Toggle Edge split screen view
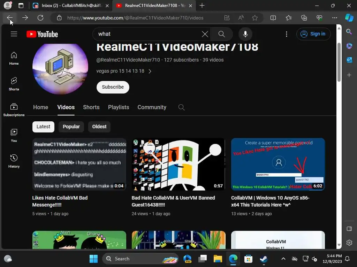This screenshot has width=357, height=267. (x=273, y=18)
